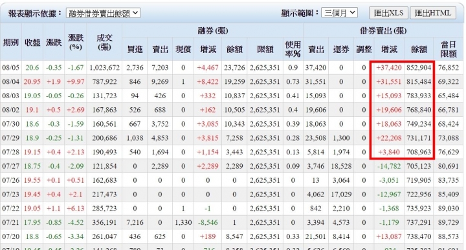The width and height of the screenshot is (466, 250).
Task: Click the +9.97 percent change cell
Action: [76, 81]
